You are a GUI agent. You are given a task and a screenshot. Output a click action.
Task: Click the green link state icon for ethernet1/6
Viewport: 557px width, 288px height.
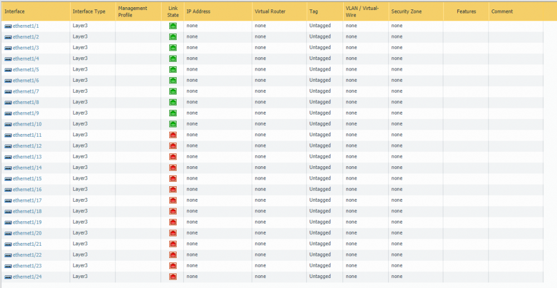click(173, 81)
